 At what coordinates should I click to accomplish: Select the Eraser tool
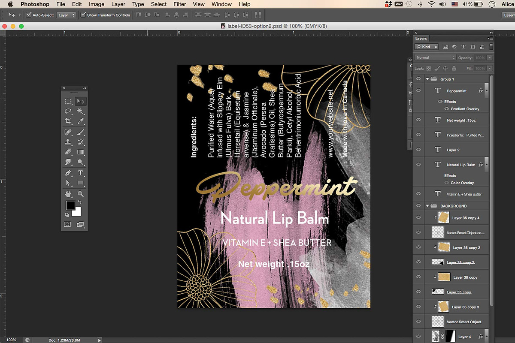pyautogui.click(x=68, y=152)
